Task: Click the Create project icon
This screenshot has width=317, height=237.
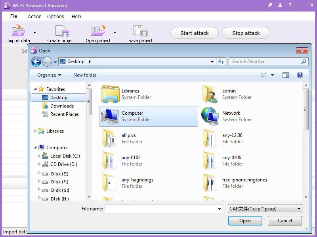Action: [x=62, y=31]
